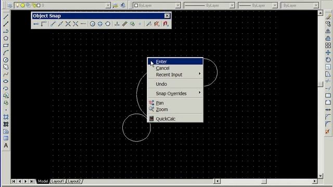
Task: Choose the Midpoint object snap
Action: (60, 24)
